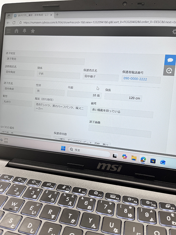Open the Windows Start menu
This screenshot has height=235, width=176.
pyautogui.click(x=63, y=149)
